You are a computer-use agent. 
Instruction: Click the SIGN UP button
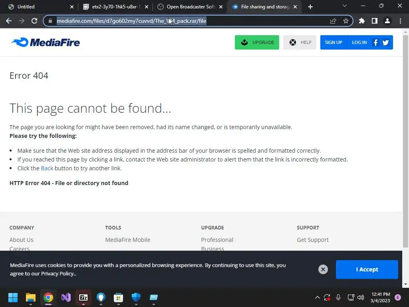coord(334,42)
